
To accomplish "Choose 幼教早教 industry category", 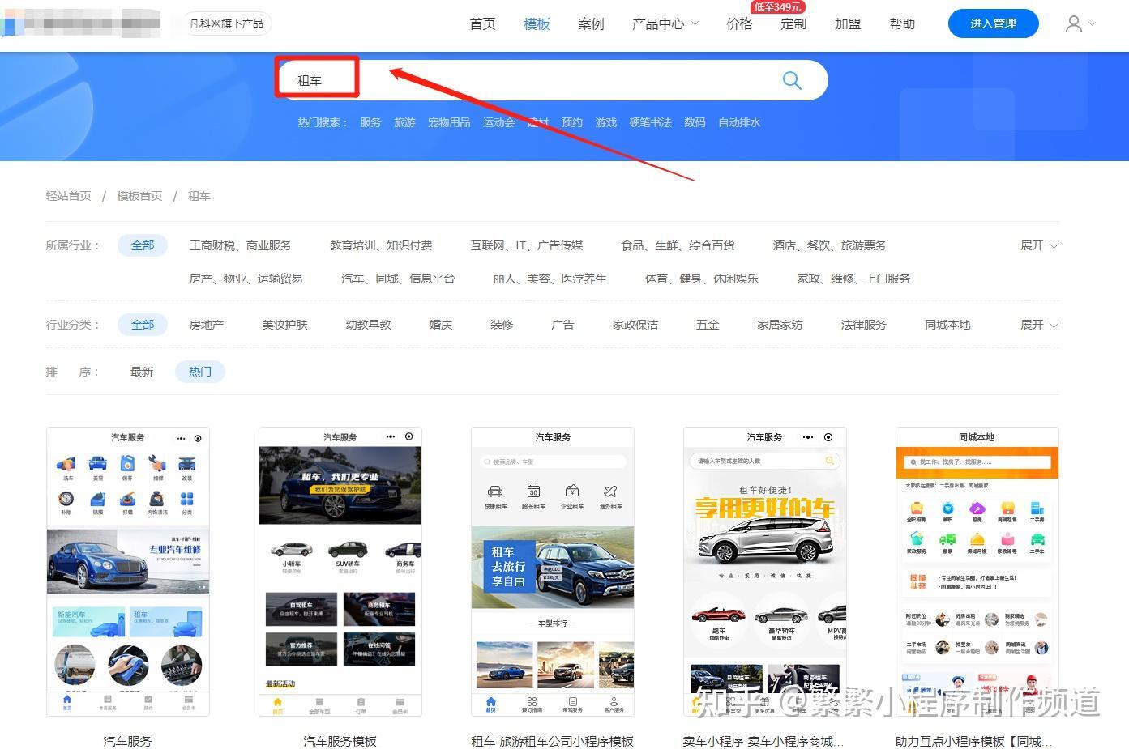I will pos(369,325).
